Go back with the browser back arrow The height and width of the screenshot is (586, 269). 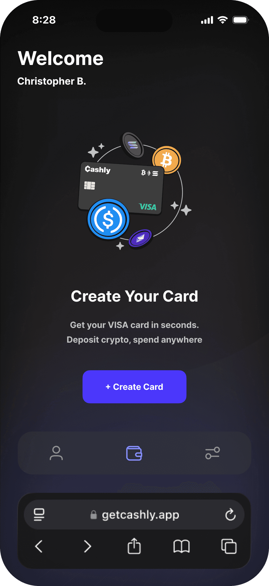(x=39, y=546)
